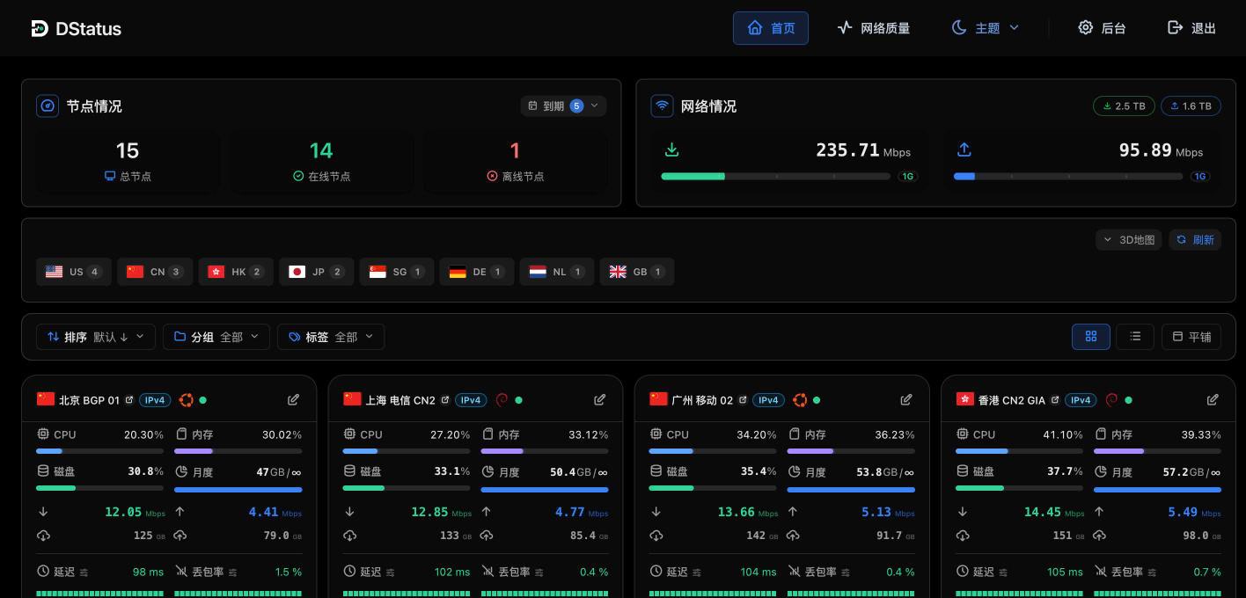Expand the 主题 theme dropdown

pos(986,28)
